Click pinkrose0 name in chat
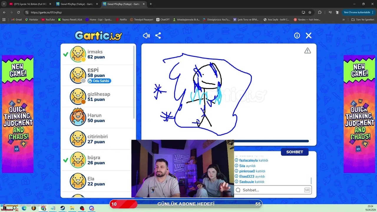 click(247, 171)
